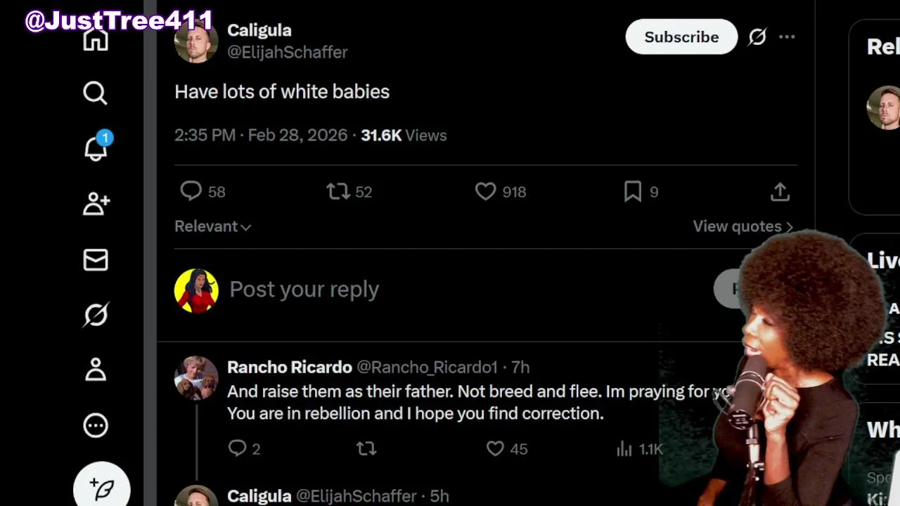Open Messages envelope icon
The width and height of the screenshot is (900, 506).
(96, 260)
